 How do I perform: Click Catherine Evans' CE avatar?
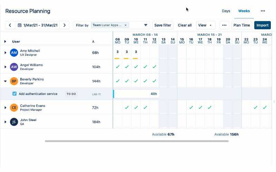[x=14, y=108]
